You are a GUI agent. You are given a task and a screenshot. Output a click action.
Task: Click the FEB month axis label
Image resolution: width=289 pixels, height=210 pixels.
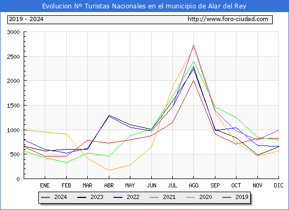coord(66,185)
